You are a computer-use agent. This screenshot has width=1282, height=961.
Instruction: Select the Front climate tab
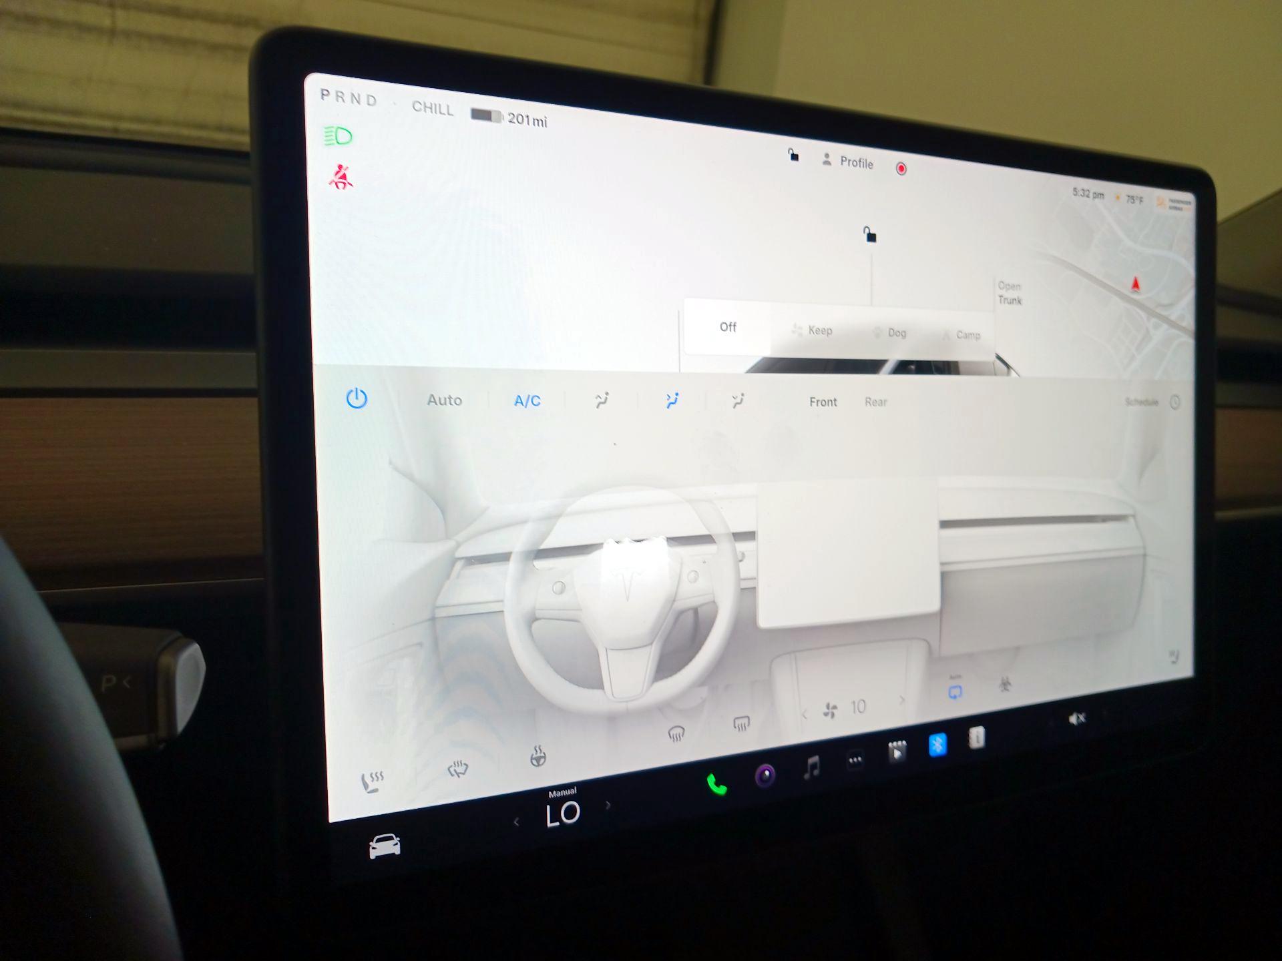pos(823,401)
